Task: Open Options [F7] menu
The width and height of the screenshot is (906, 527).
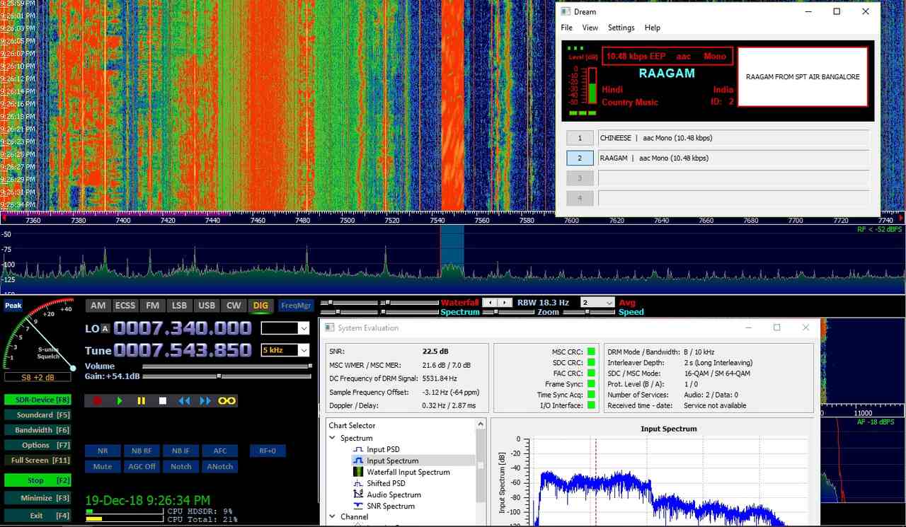Action: [x=38, y=445]
